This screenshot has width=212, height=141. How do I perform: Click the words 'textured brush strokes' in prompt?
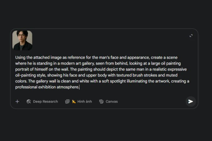(x=138, y=75)
